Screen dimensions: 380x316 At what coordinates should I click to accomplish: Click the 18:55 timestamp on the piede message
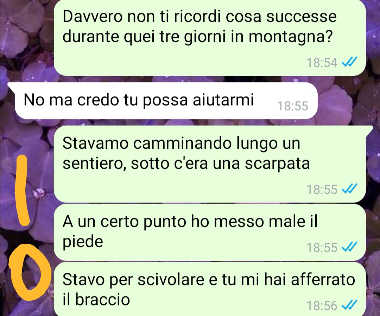[x=322, y=248]
